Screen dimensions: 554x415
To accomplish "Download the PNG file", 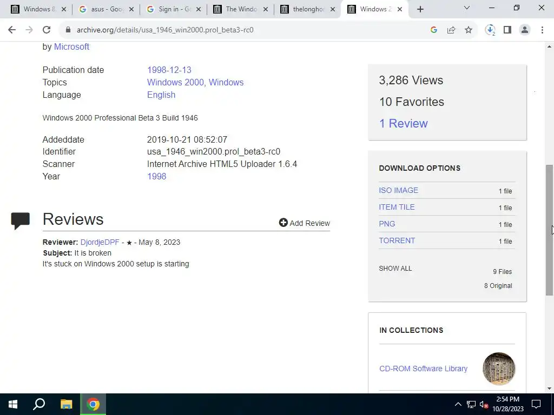I will click(387, 224).
